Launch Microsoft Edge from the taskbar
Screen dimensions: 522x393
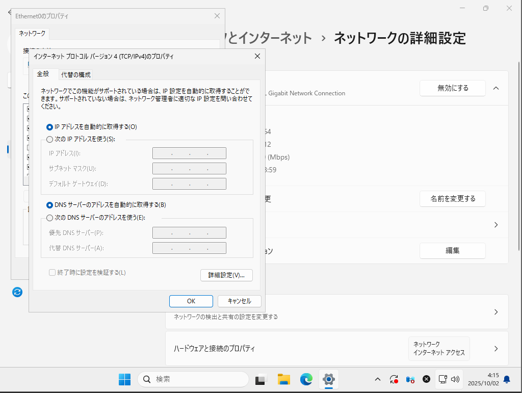point(306,379)
